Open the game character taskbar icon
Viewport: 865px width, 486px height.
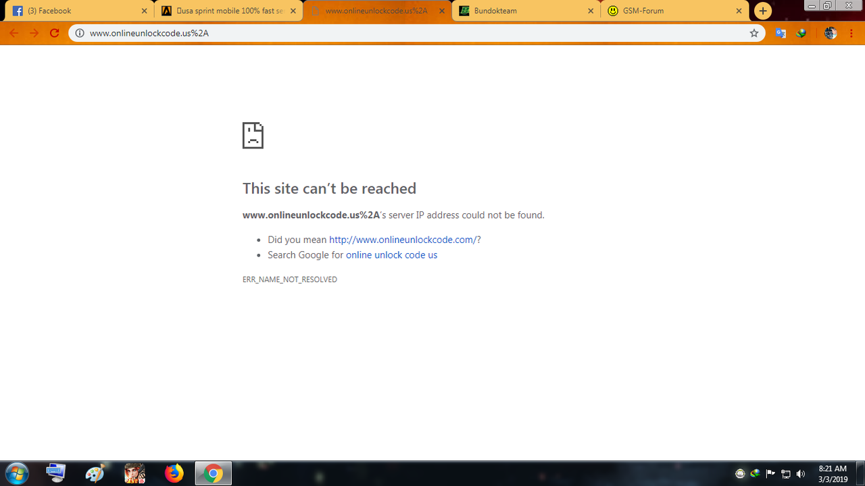pyautogui.click(x=134, y=474)
